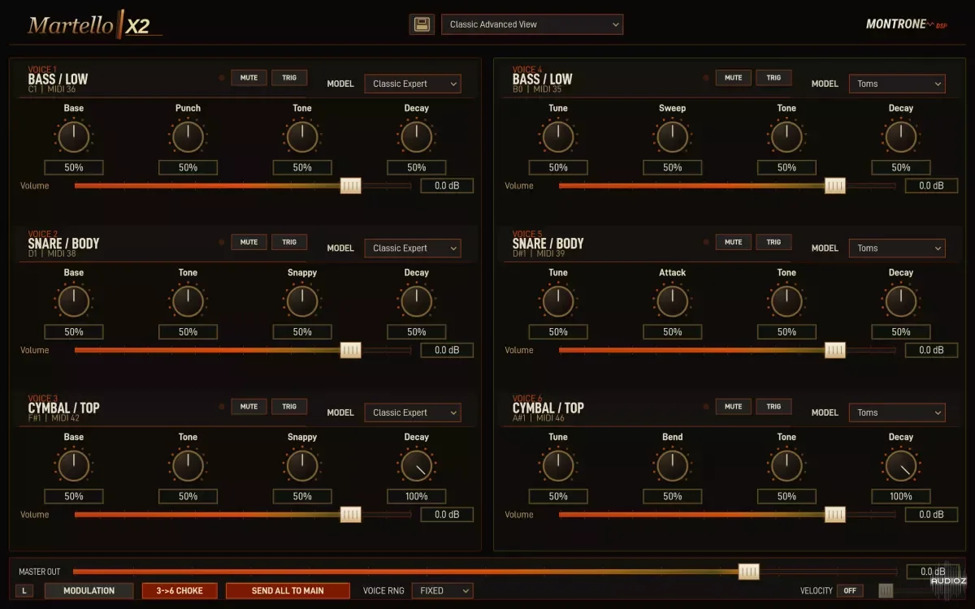Click Voice 1 Base 50% value field
This screenshot has width=975, height=609.
(x=74, y=167)
